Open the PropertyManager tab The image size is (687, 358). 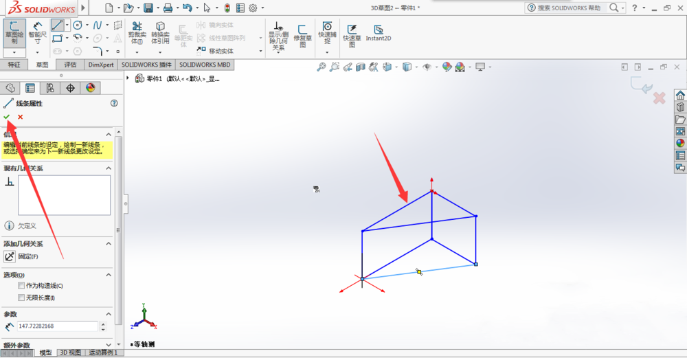30,88
